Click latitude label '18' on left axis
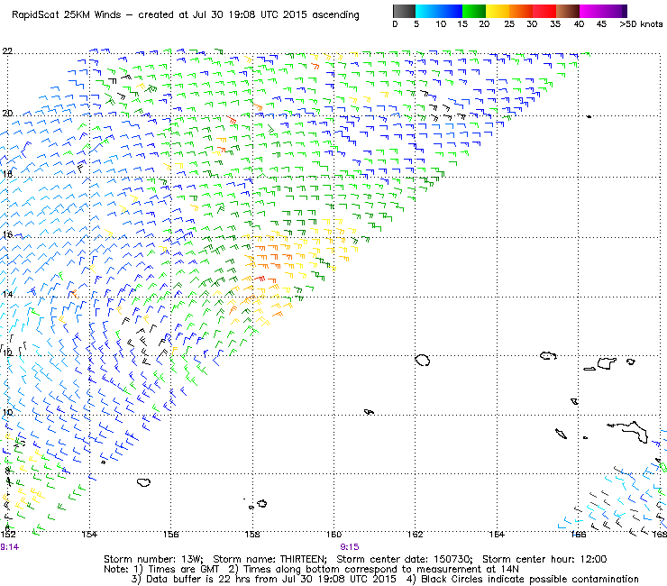 coord(7,174)
